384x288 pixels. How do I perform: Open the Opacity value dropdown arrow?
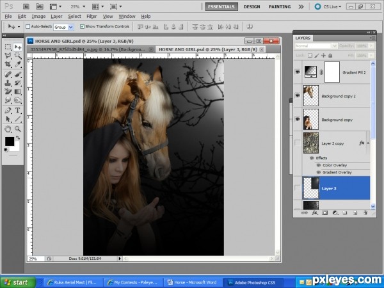tap(371, 46)
